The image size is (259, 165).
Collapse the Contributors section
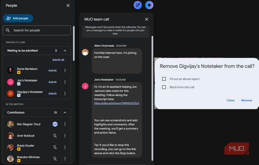coord(65,112)
